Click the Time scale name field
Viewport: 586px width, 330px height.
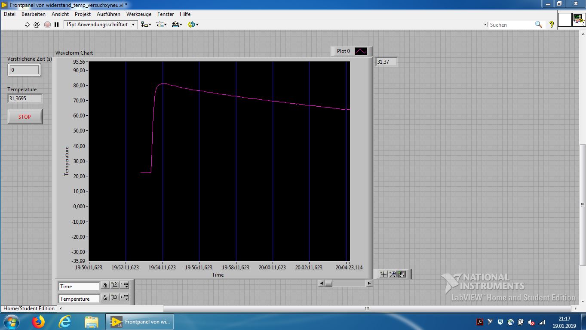tap(79, 287)
